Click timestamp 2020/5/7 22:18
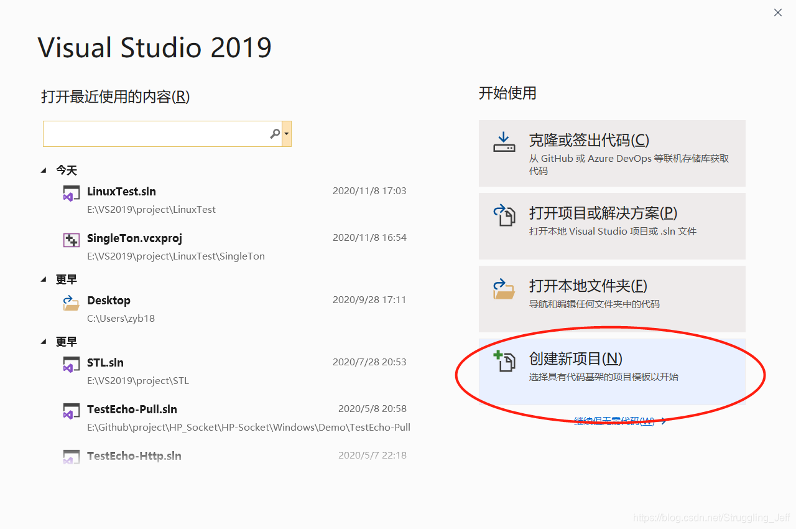The width and height of the screenshot is (796, 529). pos(373,456)
